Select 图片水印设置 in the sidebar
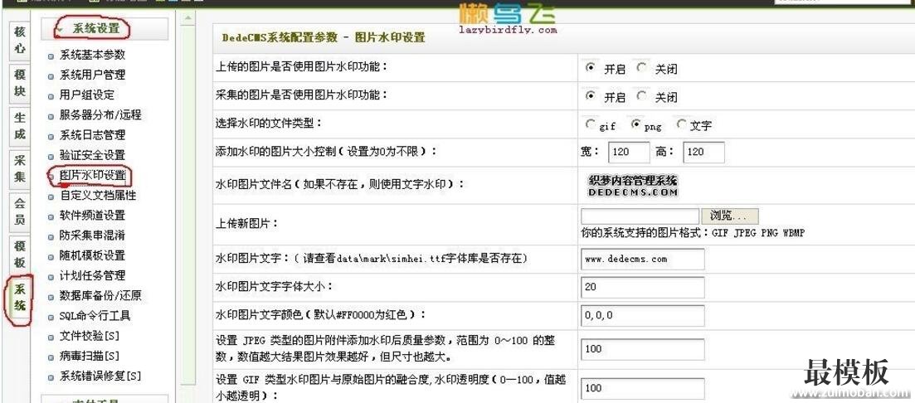This screenshot has width=915, height=403. click(x=92, y=175)
